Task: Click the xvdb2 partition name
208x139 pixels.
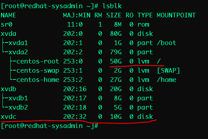Action: coord(18,107)
